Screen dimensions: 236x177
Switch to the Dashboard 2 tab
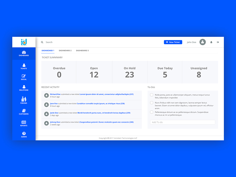65,50
